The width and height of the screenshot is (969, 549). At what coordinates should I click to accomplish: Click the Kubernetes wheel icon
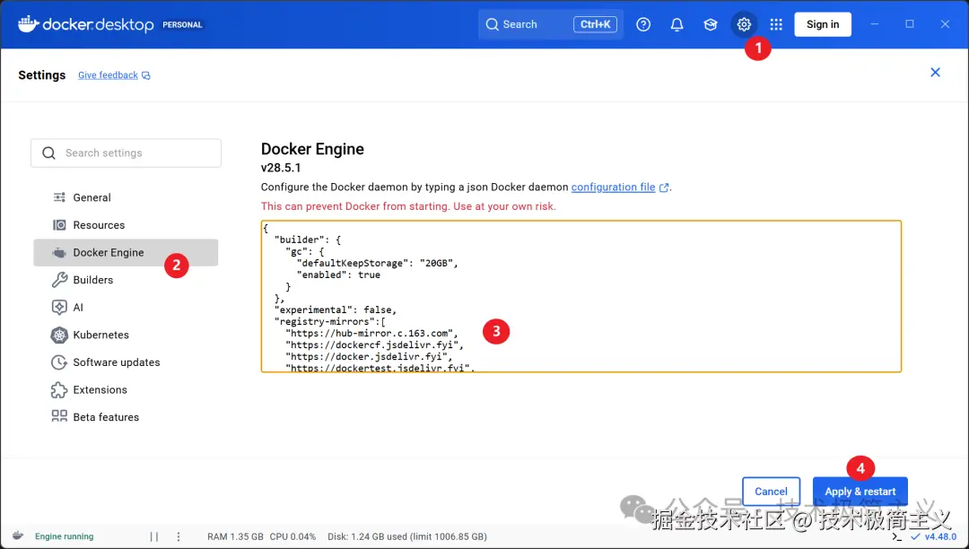click(59, 335)
